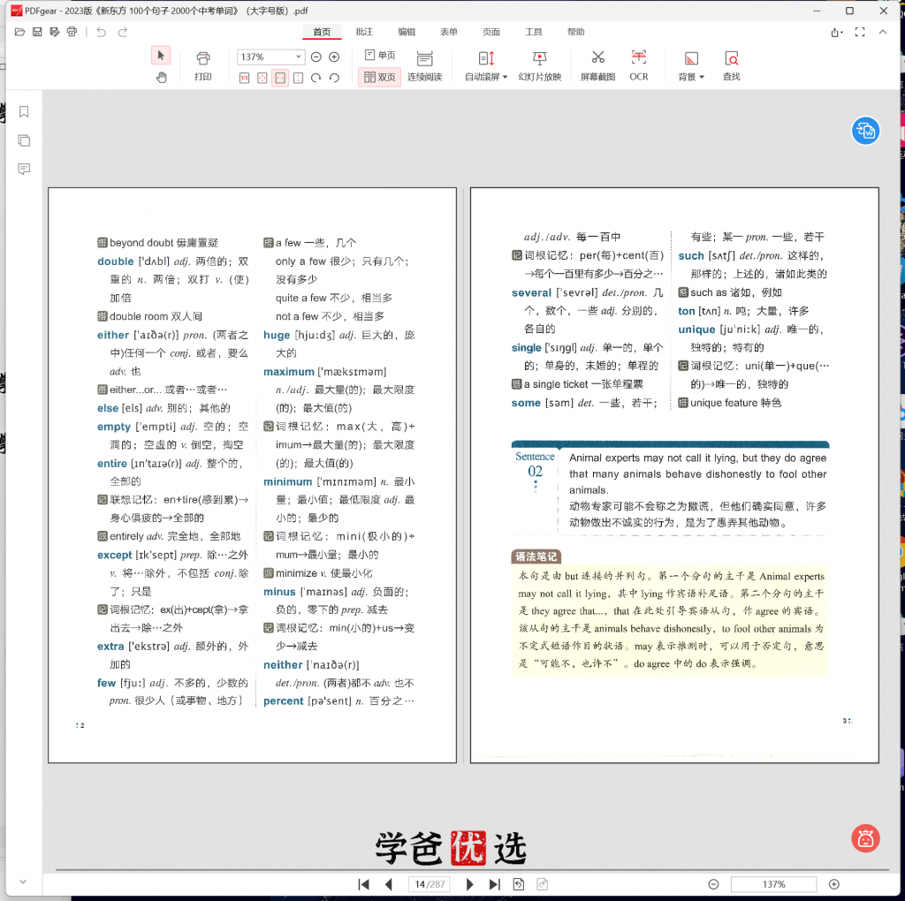Expand the chevron at bottom-left corner

tap(23, 882)
